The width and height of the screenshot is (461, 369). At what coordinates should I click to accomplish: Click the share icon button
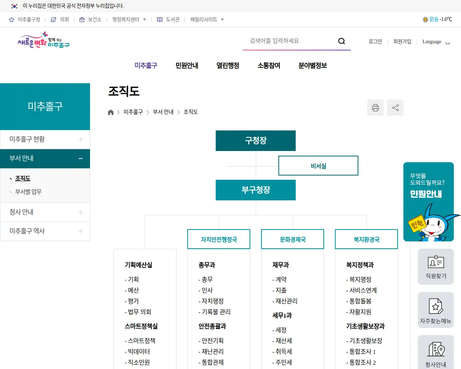(395, 108)
